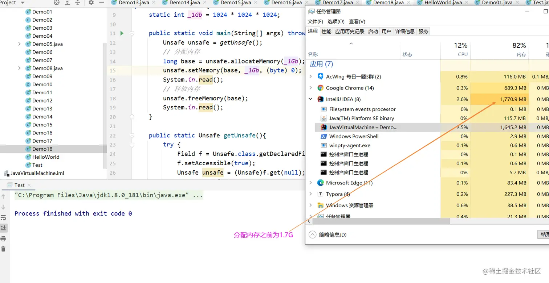Switch to the 服务 tab
549x283 pixels.
tap(423, 32)
